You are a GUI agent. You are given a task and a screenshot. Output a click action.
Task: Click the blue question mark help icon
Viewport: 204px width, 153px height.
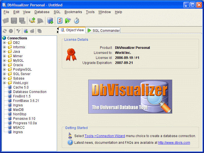pos(70,142)
